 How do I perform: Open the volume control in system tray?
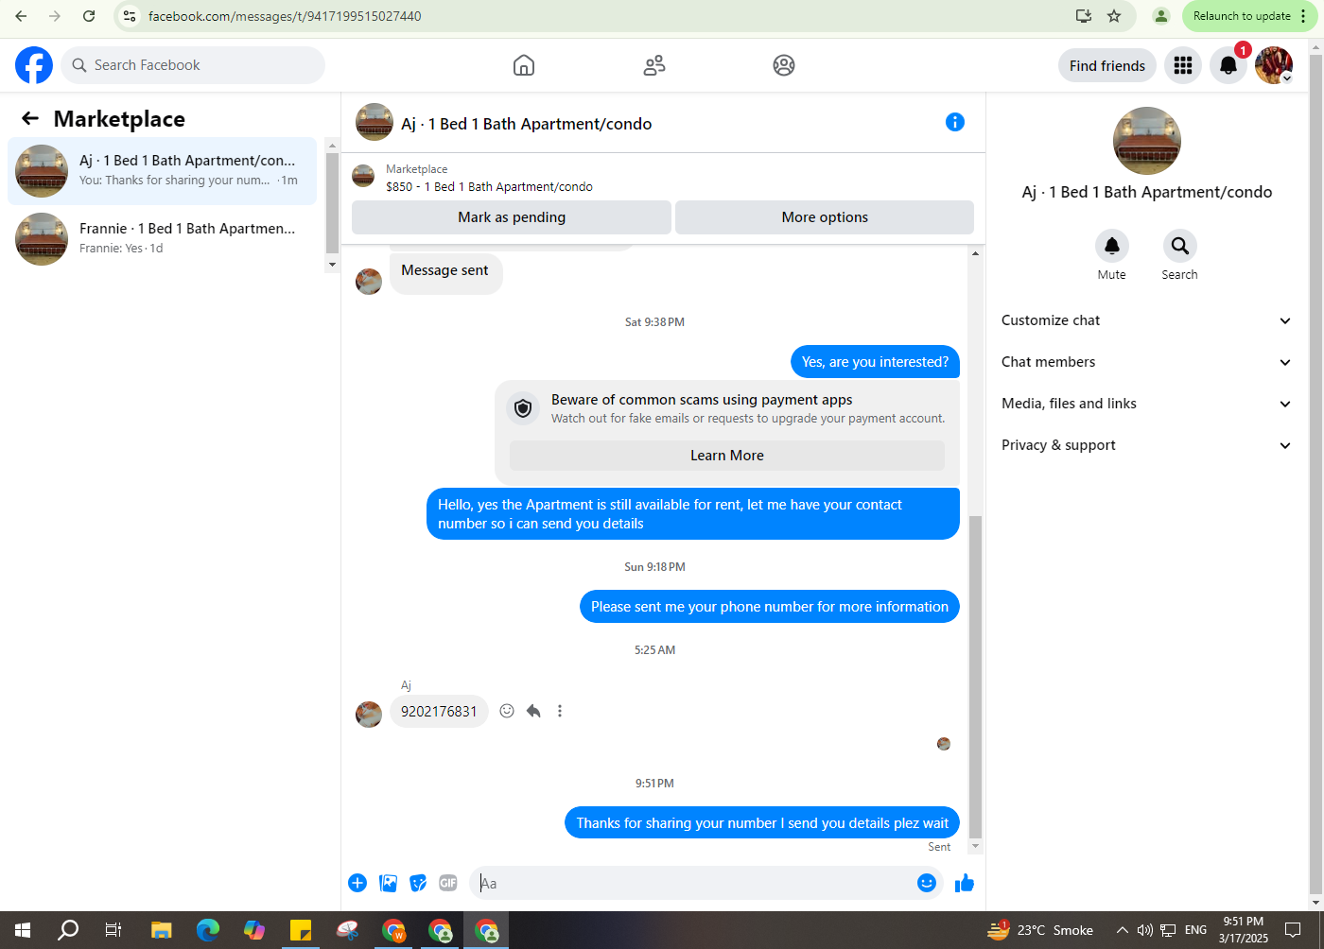point(1145,930)
